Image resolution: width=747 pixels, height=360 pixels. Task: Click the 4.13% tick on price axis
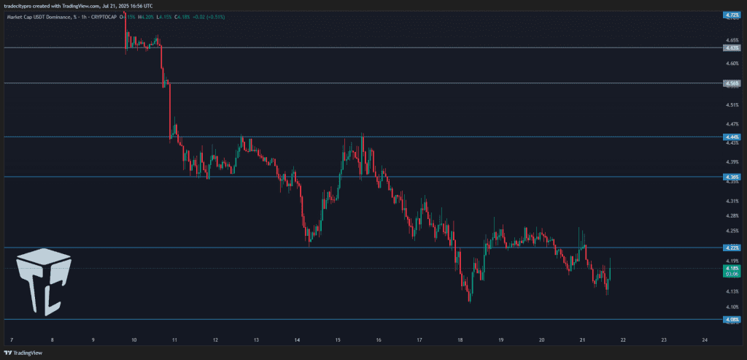(x=731, y=291)
